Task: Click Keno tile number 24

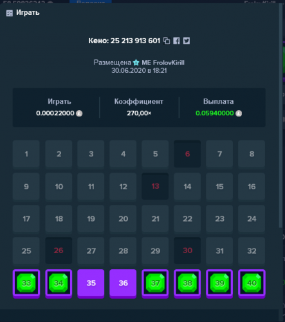Action: pyautogui.click(x=252, y=218)
